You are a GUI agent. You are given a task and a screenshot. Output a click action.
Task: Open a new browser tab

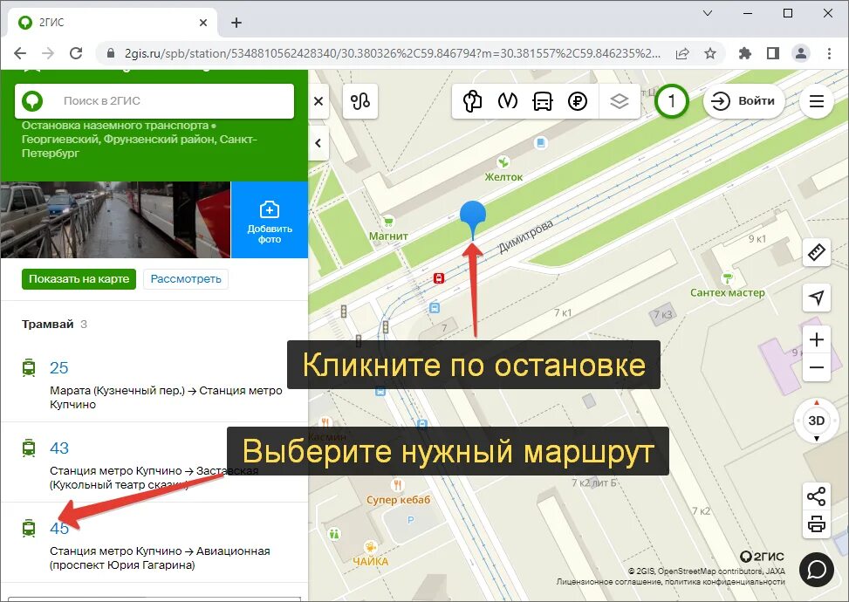coord(236,23)
